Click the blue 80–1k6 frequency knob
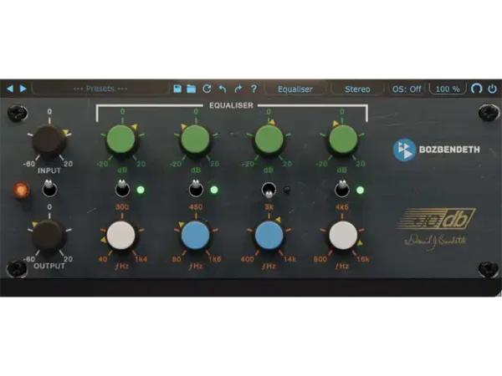This screenshot has height=376, width=502. point(195,236)
